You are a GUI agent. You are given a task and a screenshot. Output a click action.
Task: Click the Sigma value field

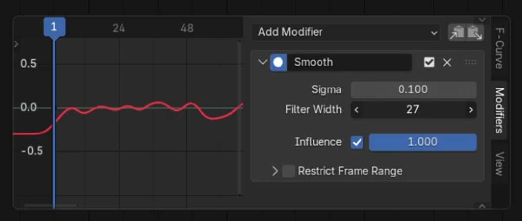point(413,90)
